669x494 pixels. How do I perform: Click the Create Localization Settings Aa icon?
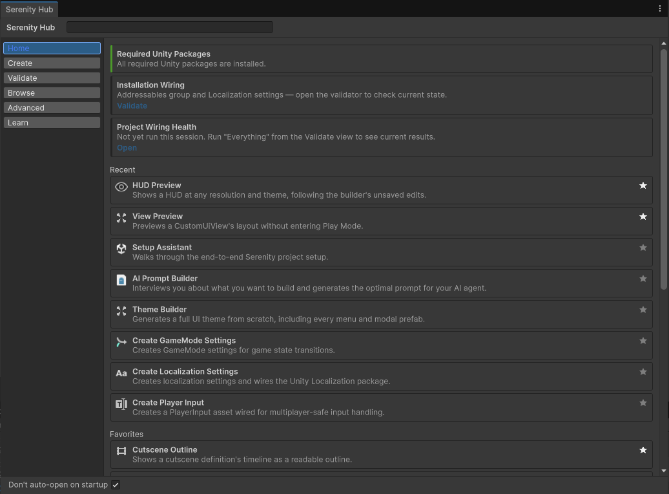point(121,373)
